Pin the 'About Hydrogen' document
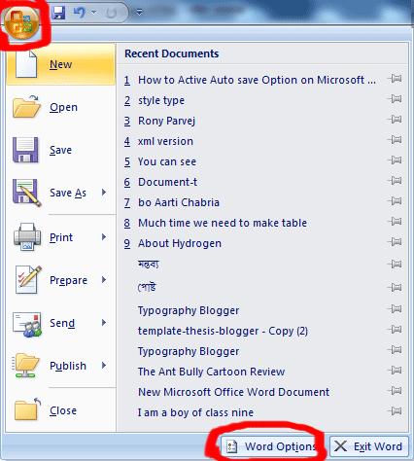 395,242
